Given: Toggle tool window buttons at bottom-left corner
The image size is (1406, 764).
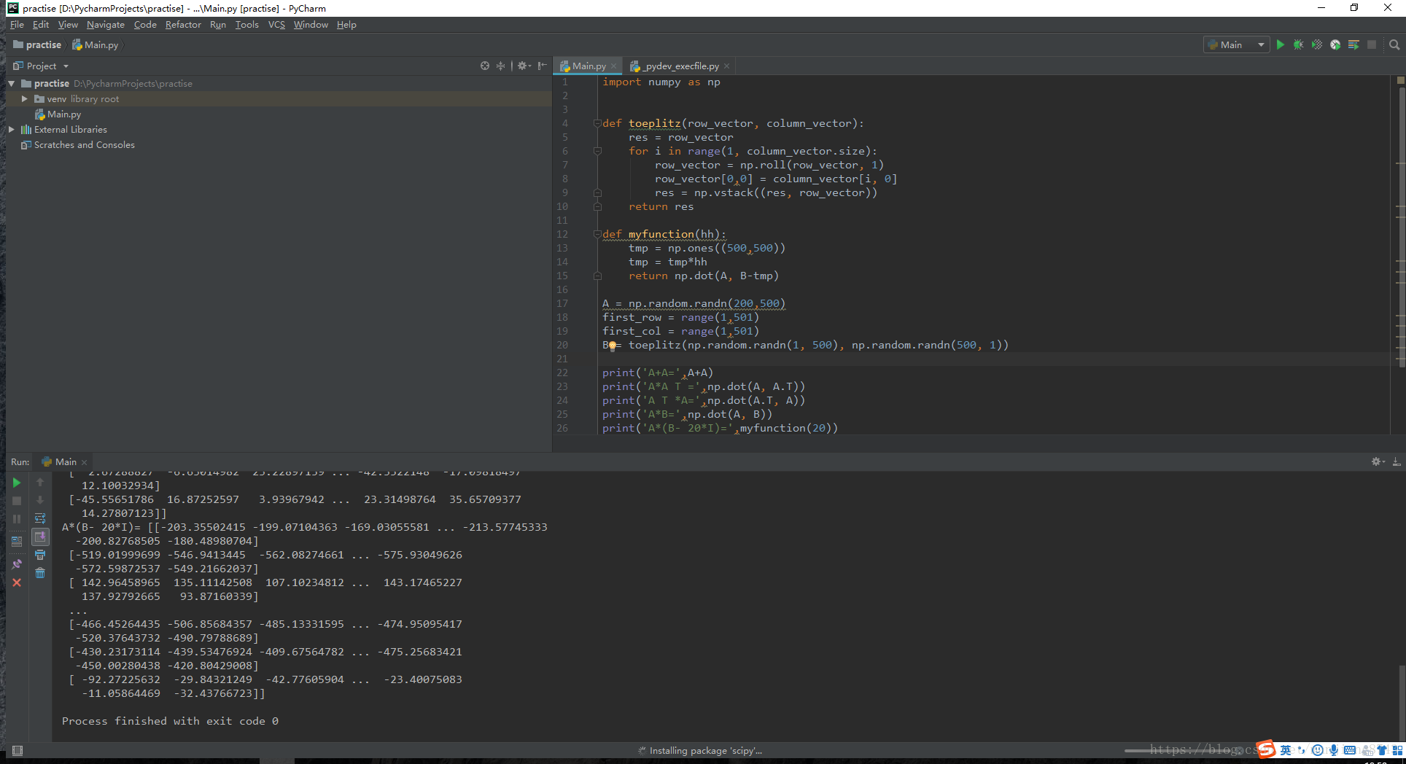Looking at the screenshot, I should click(x=18, y=751).
